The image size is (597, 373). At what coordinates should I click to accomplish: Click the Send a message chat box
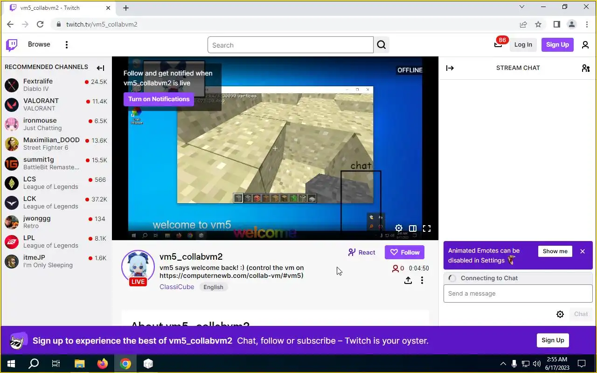[x=518, y=294]
